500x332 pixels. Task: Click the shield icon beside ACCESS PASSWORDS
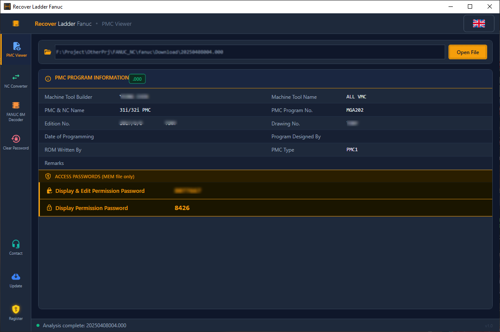click(48, 177)
